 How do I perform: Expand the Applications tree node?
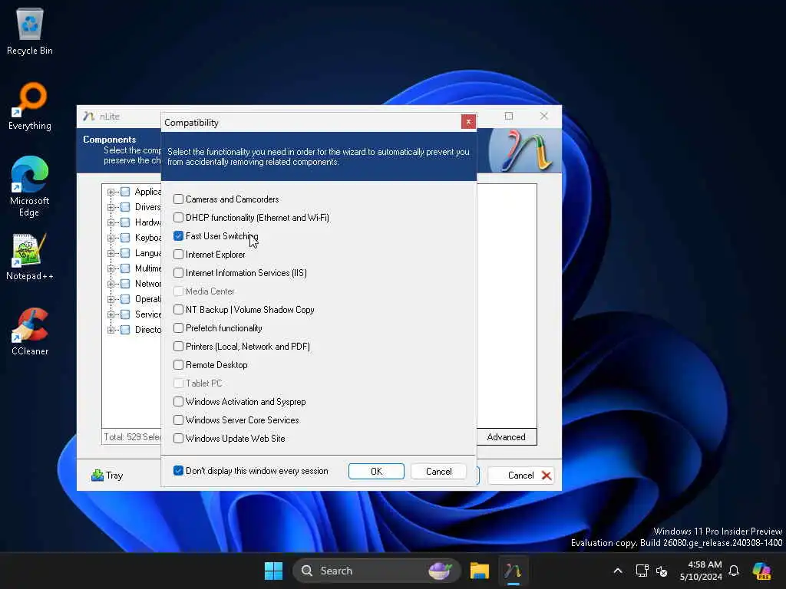pyautogui.click(x=111, y=192)
